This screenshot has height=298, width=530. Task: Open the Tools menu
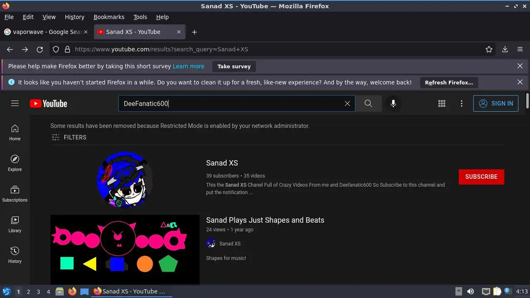140,17
